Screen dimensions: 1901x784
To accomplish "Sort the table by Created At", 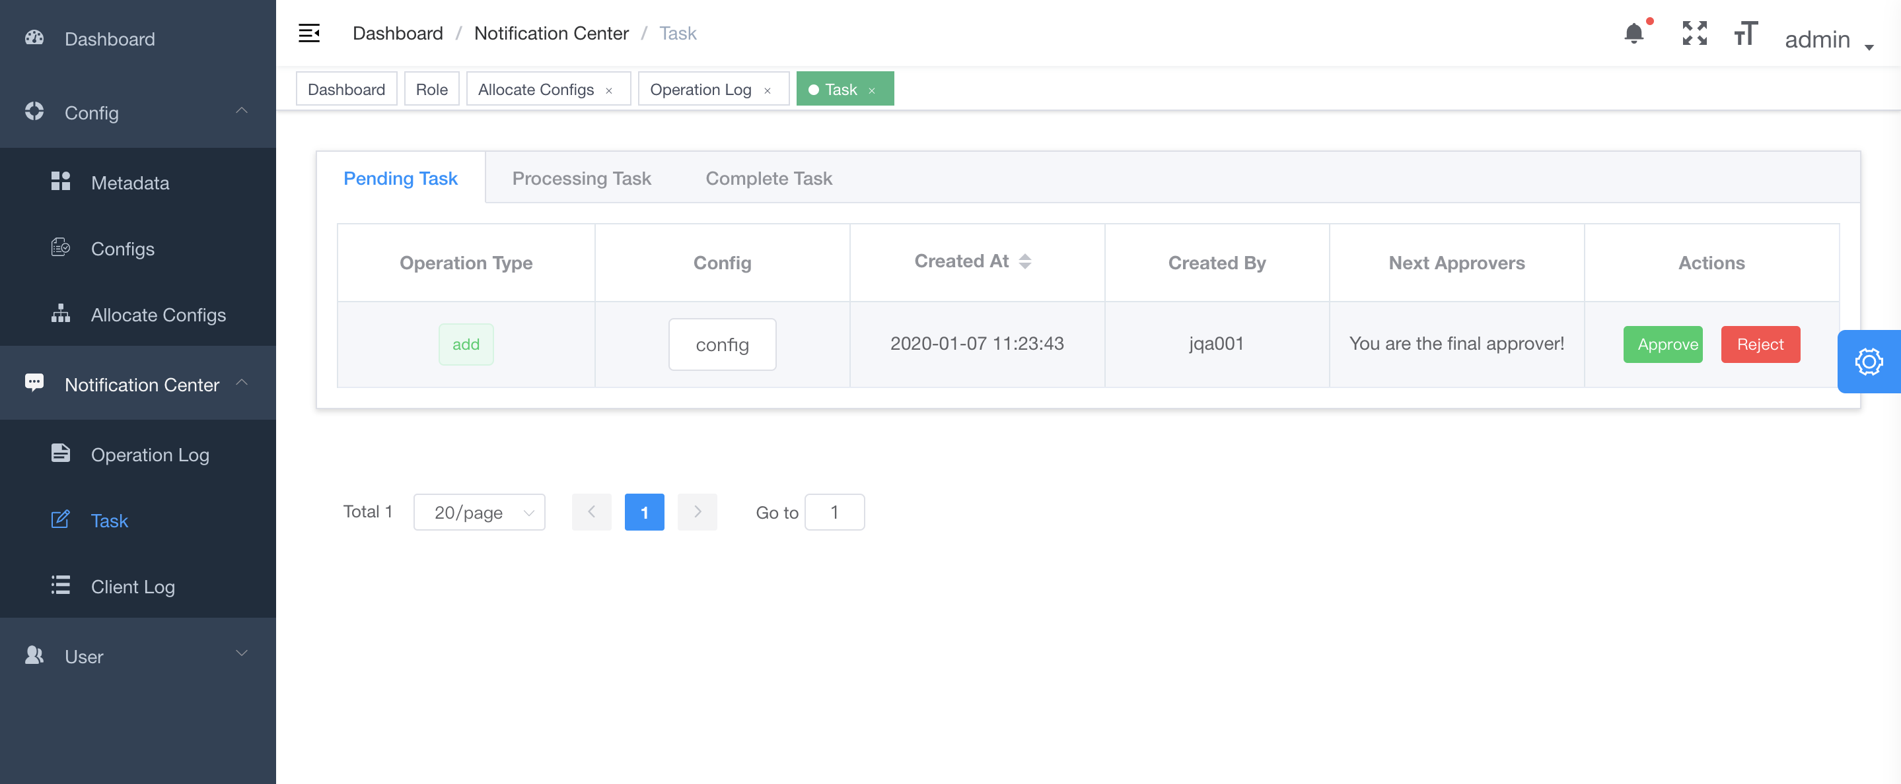I will 1024,261.
